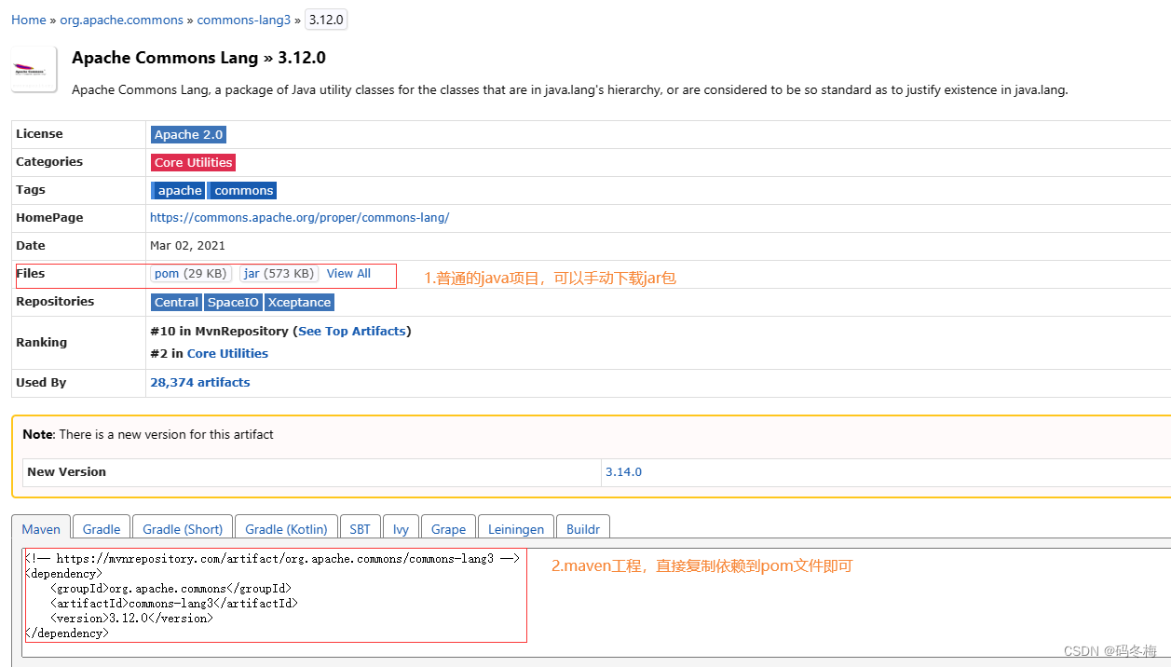Open the Xceptance repository tag
The height and width of the screenshot is (667, 1171).
pyautogui.click(x=299, y=302)
